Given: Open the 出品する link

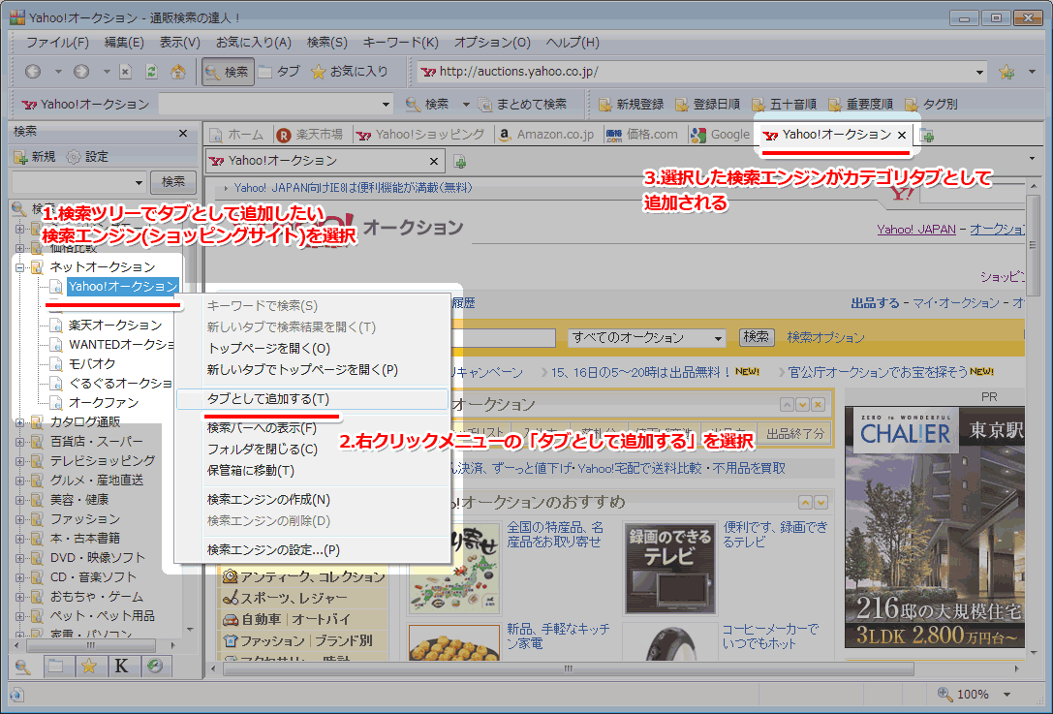Looking at the screenshot, I should click(x=875, y=303).
